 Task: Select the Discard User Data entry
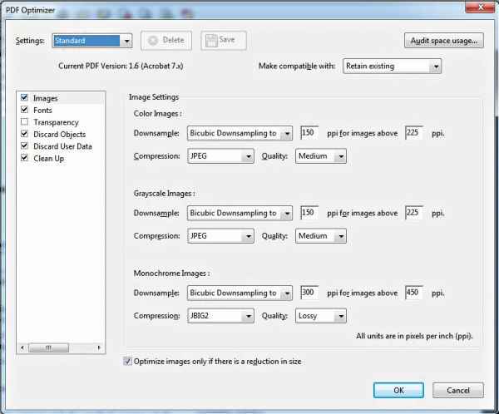(62, 146)
